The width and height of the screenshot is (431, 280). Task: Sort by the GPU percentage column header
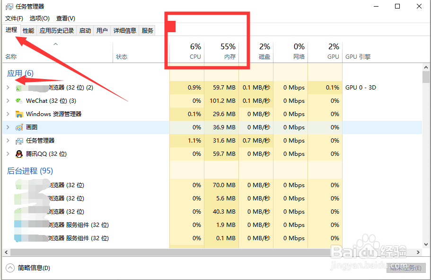325,52
